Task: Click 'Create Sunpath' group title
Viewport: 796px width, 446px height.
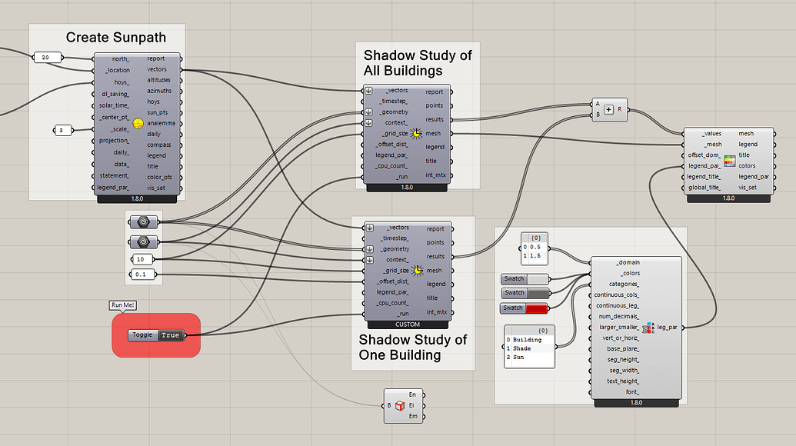Action: 115,38
